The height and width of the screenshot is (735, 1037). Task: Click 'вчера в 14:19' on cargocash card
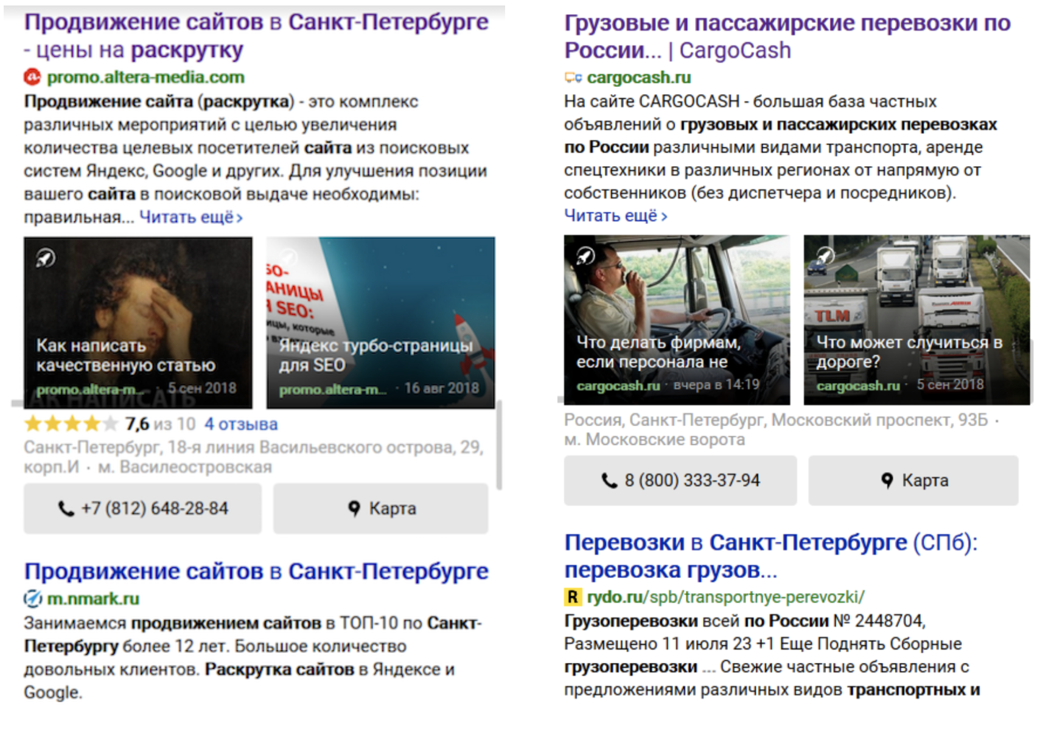(716, 385)
